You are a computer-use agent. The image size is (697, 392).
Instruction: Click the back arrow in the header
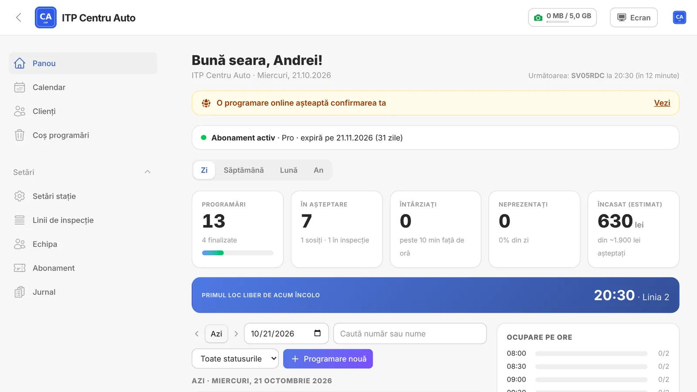tap(18, 17)
